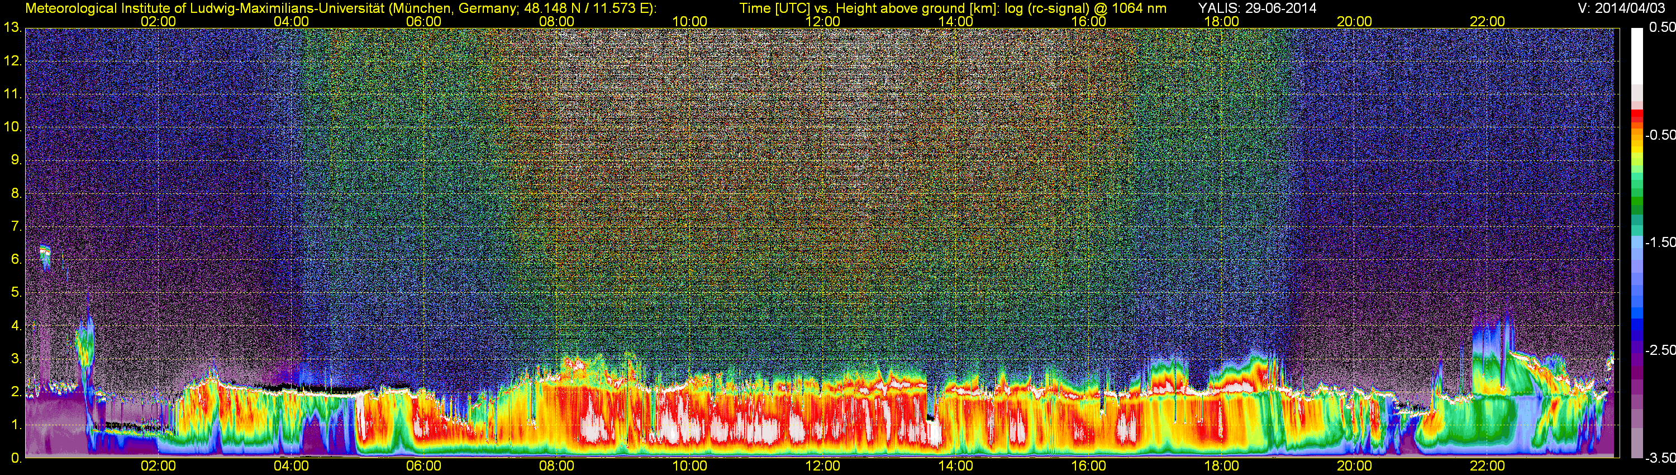
Task: Click the '10.' height axis label
Action: pos(13,127)
